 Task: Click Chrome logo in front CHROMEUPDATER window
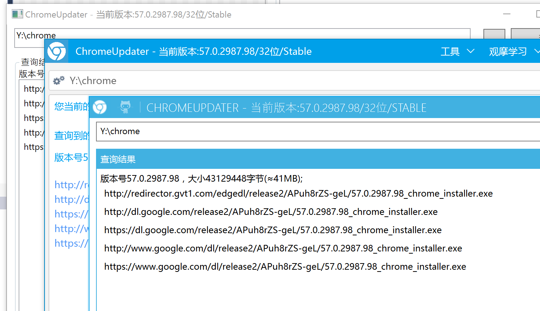(x=100, y=107)
